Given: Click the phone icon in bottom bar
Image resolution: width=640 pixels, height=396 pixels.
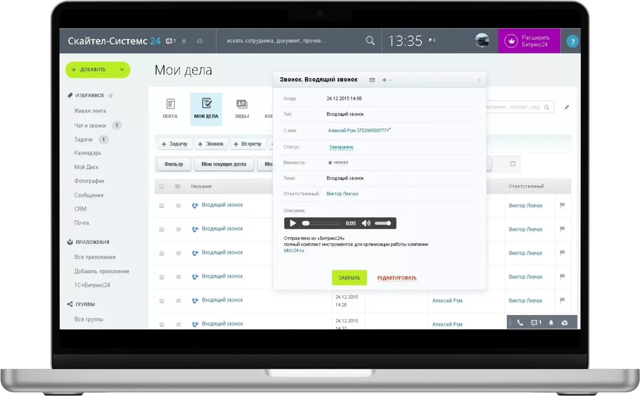Looking at the screenshot, I should point(520,323).
